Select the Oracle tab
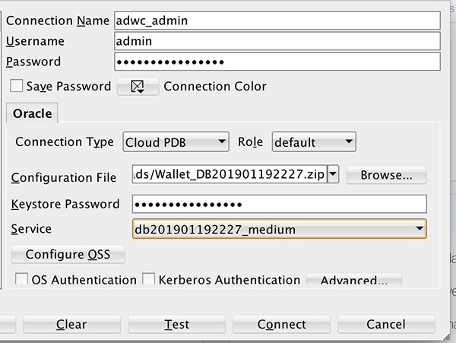456x343 pixels. (33, 113)
